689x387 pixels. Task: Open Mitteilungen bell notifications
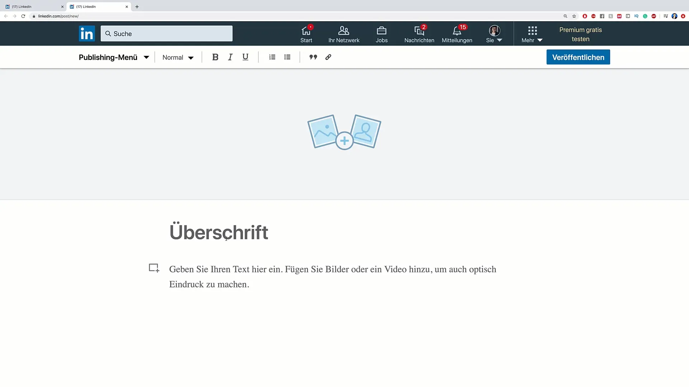pos(457,34)
